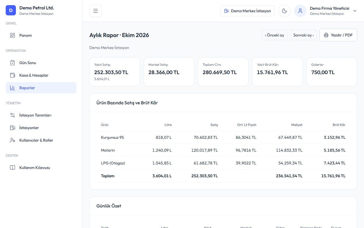This screenshot has height=228, width=364.
Task: Click the fuel pump icon in station selector
Action: pos(227,11)
